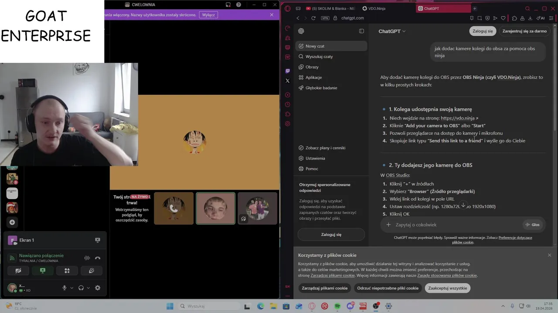Click Odrzuć niepotrzebne pliki cookie

coord(388,288)
